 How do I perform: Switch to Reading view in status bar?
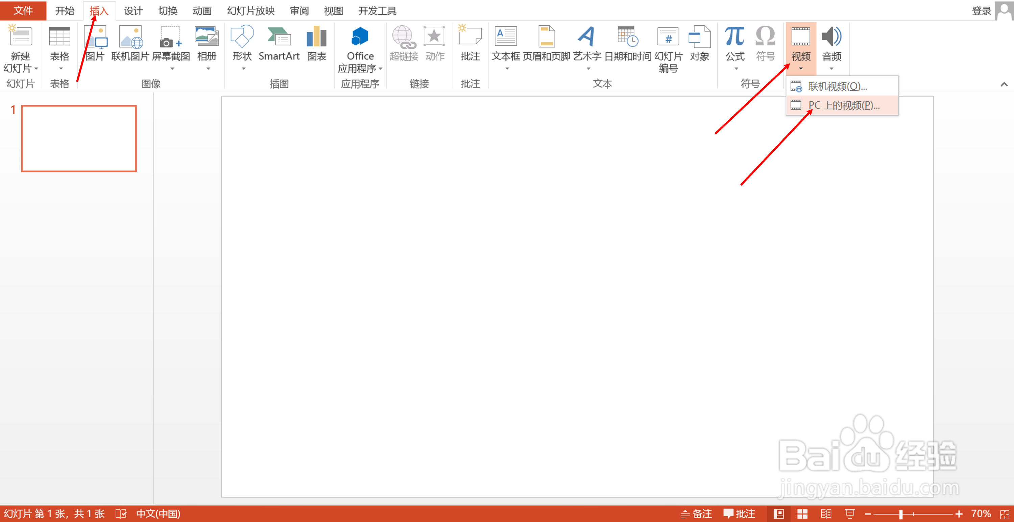pos(826,514)
